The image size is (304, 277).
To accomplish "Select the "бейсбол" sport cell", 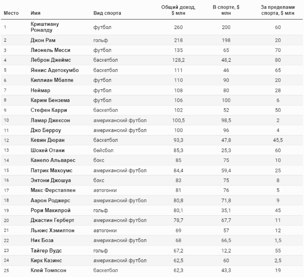I will (103, 150).
